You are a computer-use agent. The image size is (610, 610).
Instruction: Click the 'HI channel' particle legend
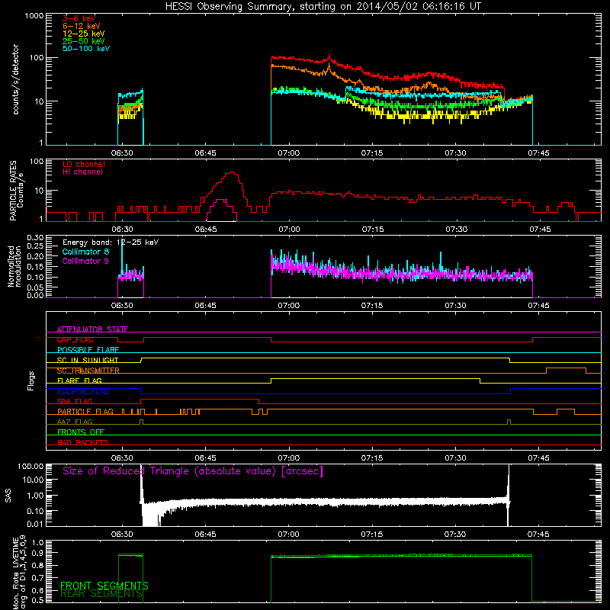(82, 172)
